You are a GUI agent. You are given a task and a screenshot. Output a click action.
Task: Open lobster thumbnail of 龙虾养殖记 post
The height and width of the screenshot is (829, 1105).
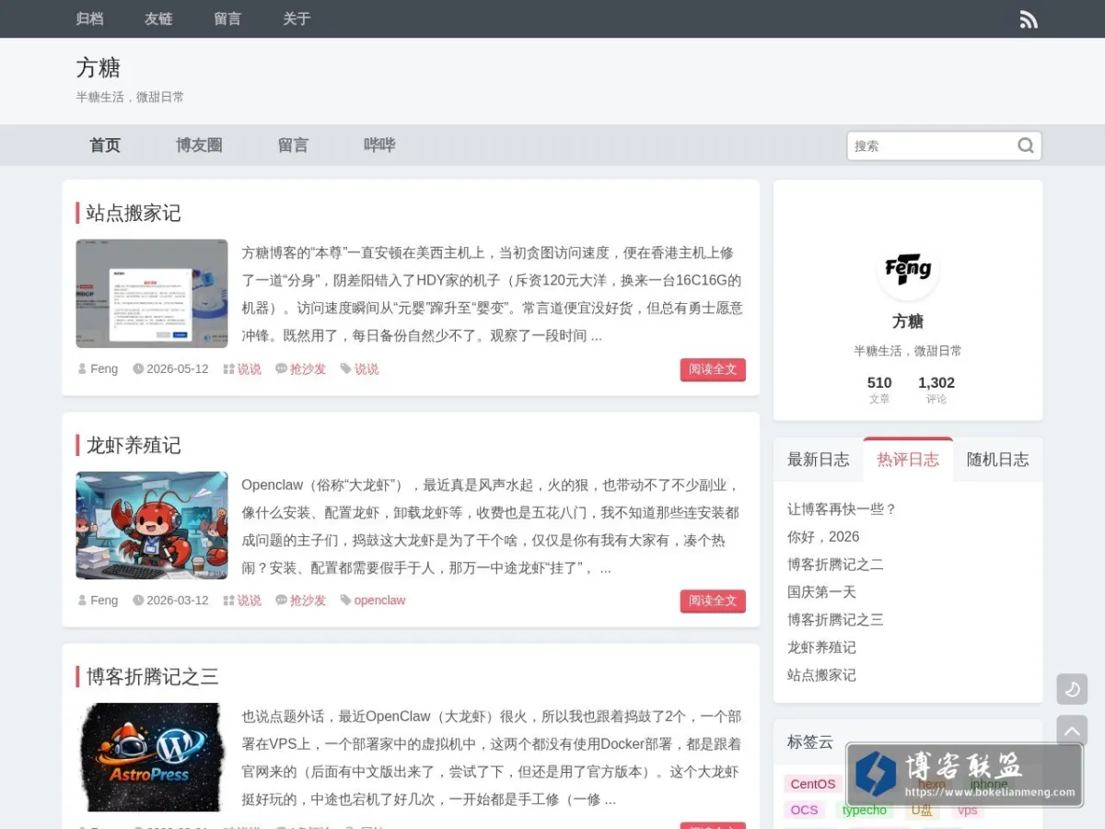point(152,525)
